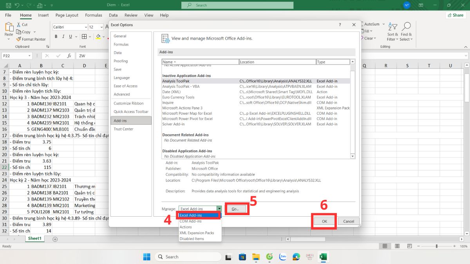
Task: Open File Explorer from taskbar
Action: pos(256,257)
